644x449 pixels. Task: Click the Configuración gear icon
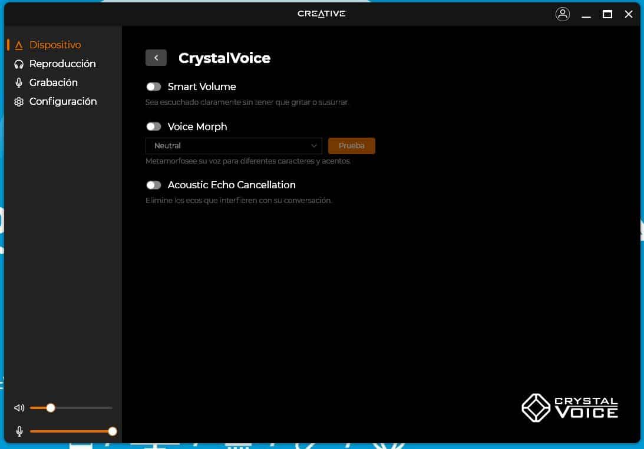coord(19,102)
